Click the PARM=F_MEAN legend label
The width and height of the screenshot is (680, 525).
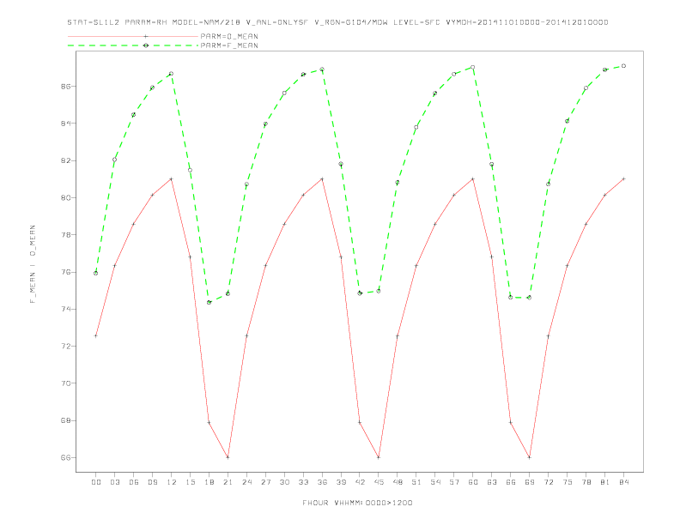[x=229, y=45]
